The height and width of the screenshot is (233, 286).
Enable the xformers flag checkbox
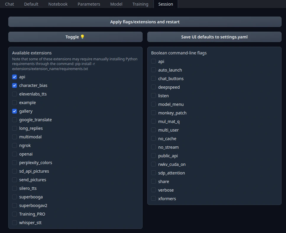153,199
